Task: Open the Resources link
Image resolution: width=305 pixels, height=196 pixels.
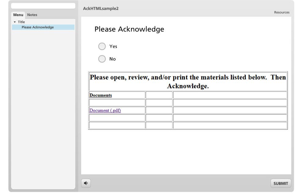Action: 281,12
